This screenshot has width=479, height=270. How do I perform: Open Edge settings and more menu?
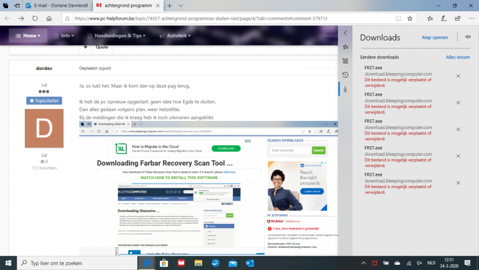[472, 18]
